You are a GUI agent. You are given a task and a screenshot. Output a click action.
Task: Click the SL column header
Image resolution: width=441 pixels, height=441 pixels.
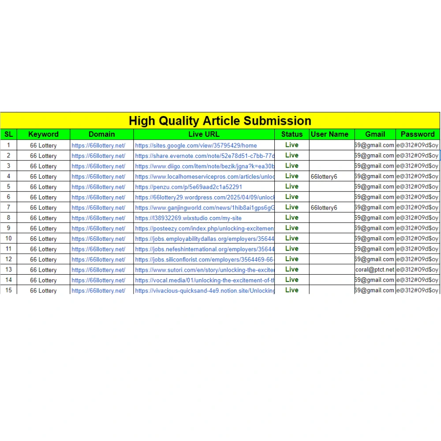point(9,134)
